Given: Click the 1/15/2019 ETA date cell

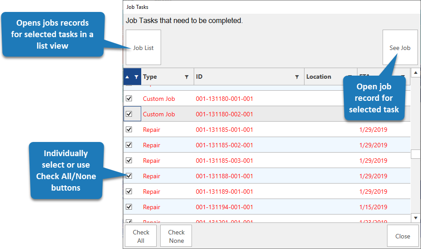Looking at the screenshot, I should [x=373, y=207].
